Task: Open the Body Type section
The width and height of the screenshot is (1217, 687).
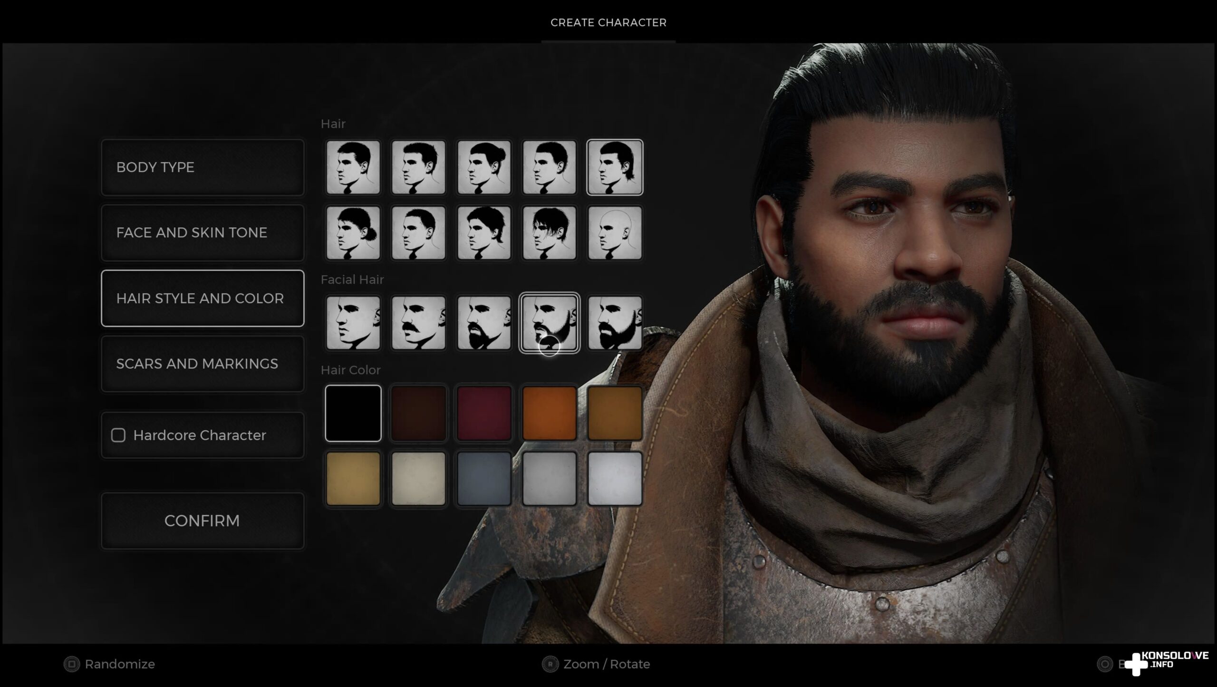Action: pos(203,167)
